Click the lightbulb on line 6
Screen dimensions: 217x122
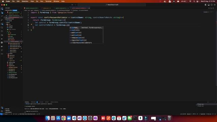[32, 24]
